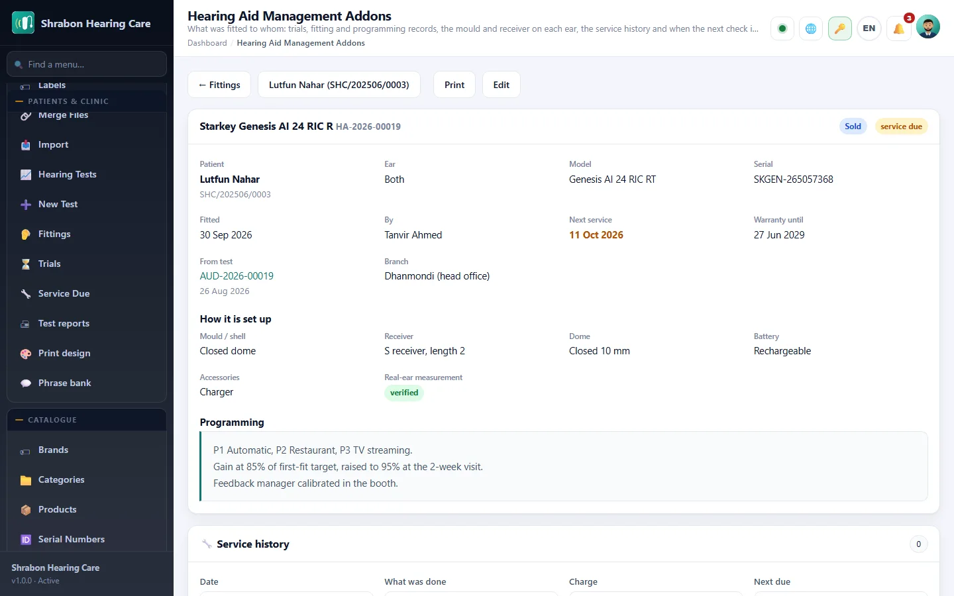Open the user avatar menu
The image size is (954, 596).
(x=927, y=26)
